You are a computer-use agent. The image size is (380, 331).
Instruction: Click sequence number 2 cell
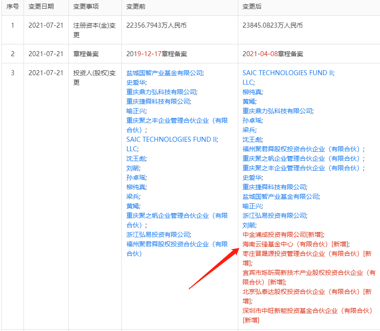13,54
